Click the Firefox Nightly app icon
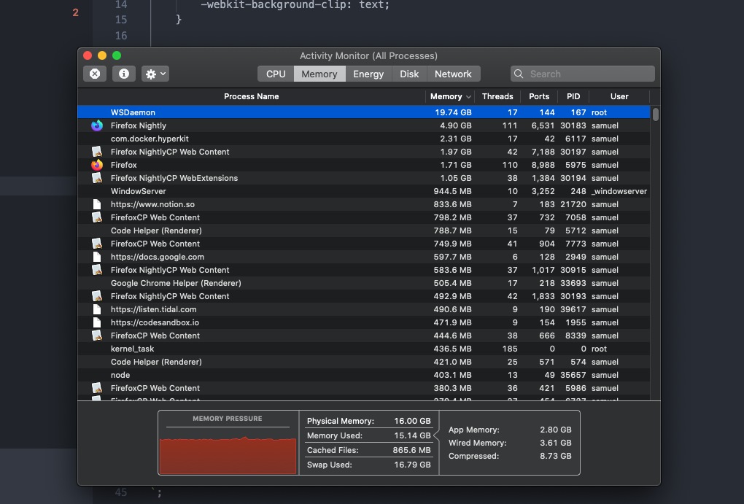The height and width of the screenshot is (504, 744). coord(97,125)
